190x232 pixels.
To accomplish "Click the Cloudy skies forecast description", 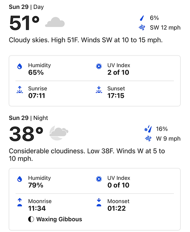I will [x=86, y=40].
